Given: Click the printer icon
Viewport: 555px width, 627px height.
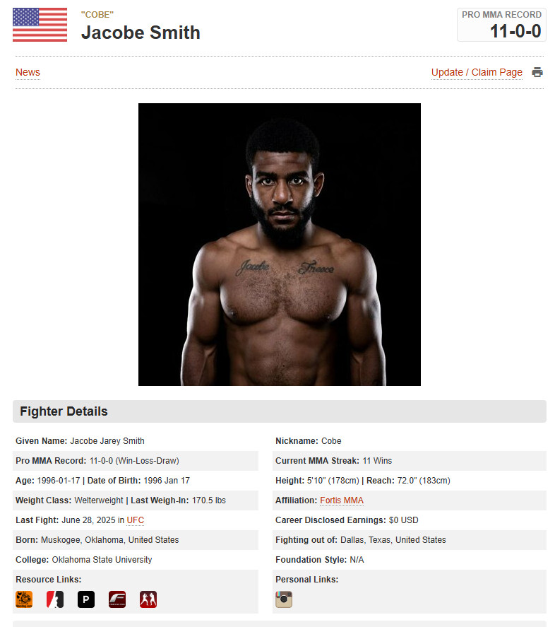Looking at the screenshot, I should [x=537, y=72].
